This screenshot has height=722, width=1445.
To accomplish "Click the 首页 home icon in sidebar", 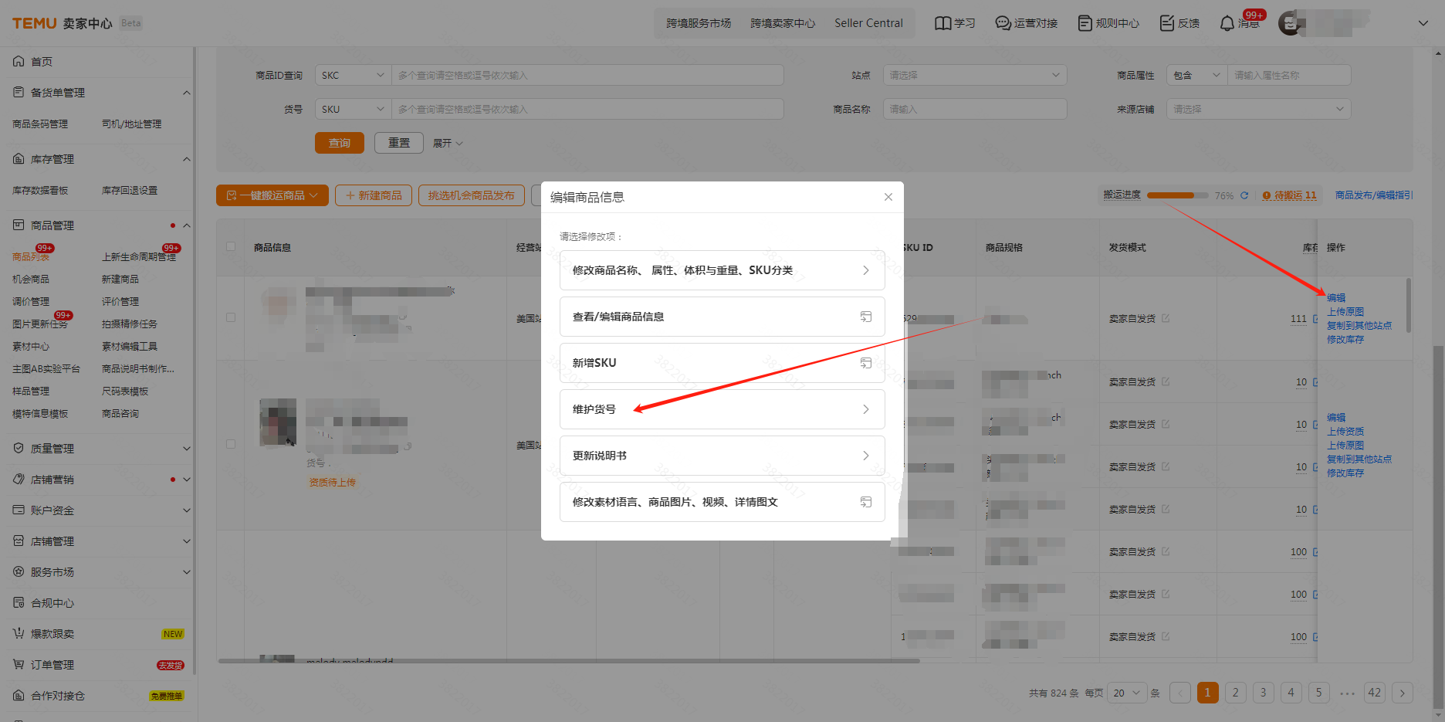I will pyautogui.click(x=19, y=61).
